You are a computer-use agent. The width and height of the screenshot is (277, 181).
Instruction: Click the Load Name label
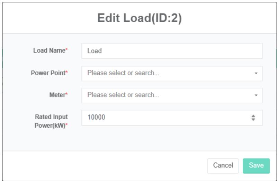click(x=49, y=51)
